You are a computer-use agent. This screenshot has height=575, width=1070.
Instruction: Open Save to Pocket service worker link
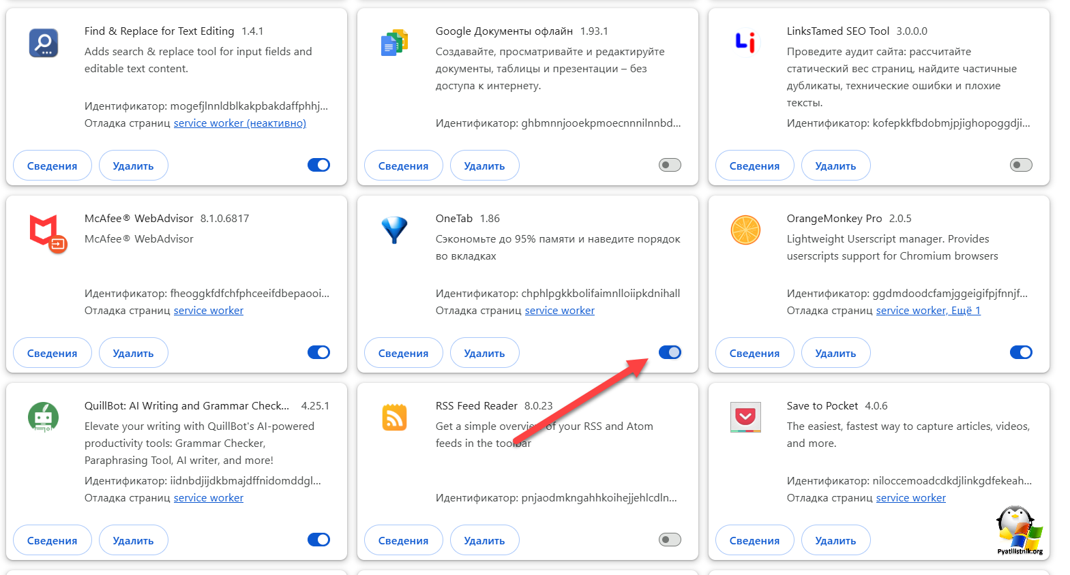[911, 498]
